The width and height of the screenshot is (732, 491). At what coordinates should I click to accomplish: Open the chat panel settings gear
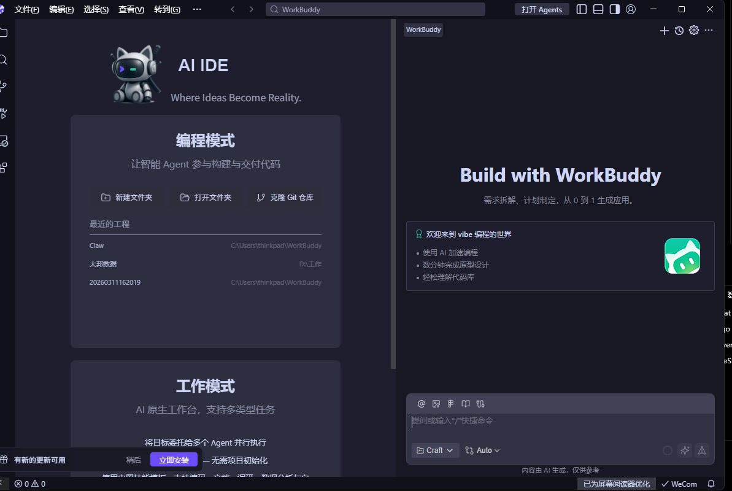pyautogui.click(x=694, y=30)
